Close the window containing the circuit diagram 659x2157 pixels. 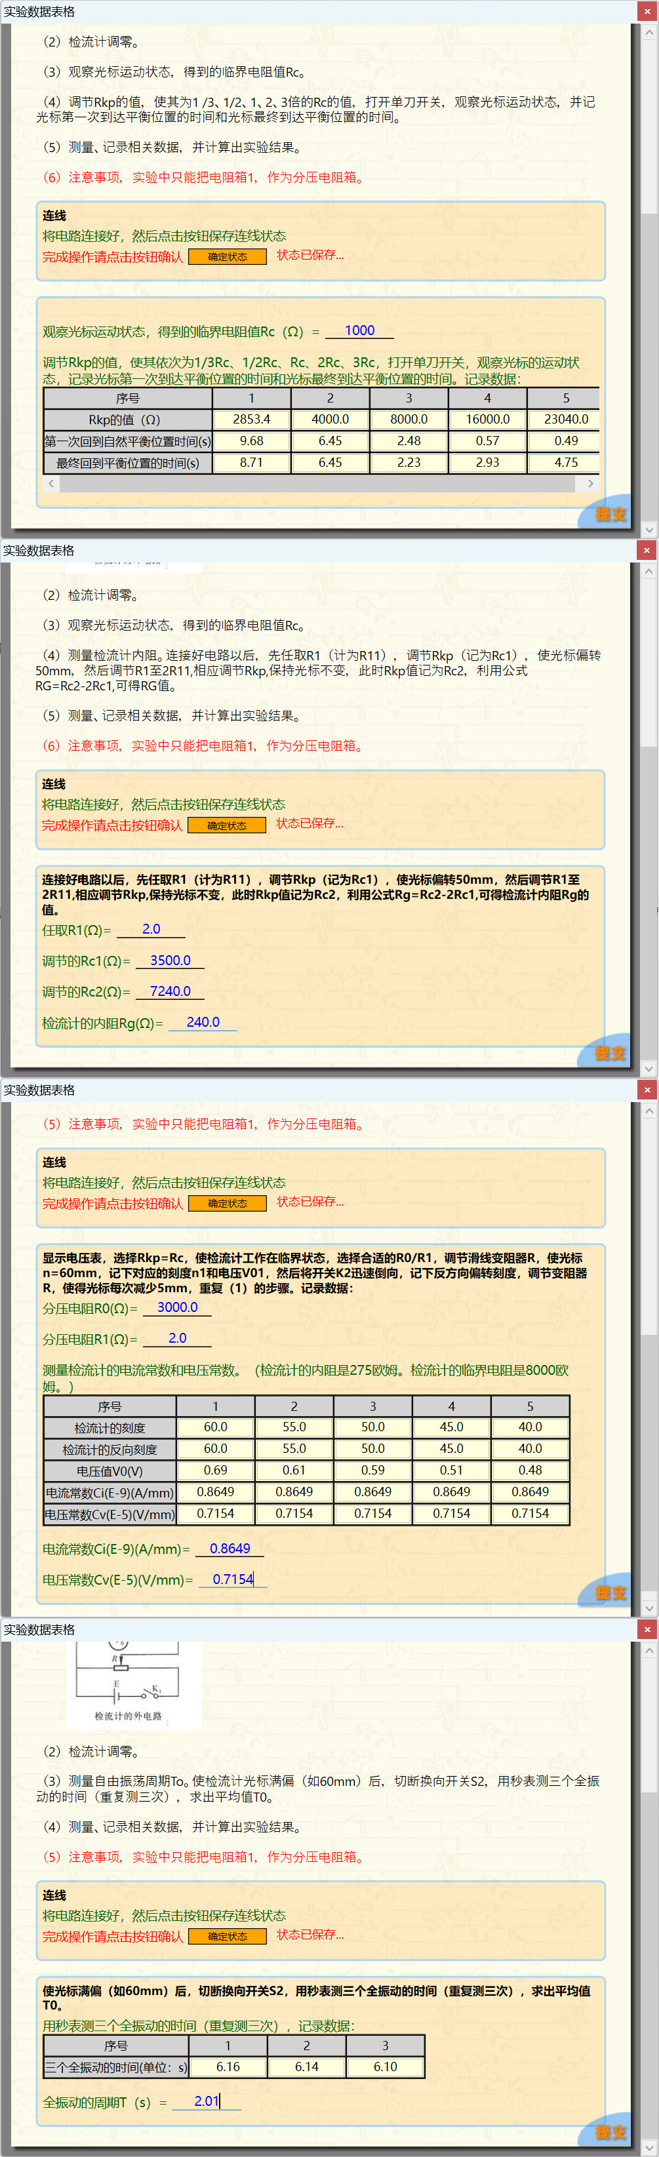point(647,1629)
